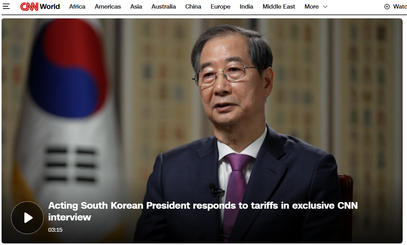The width and height of the screenshot is (407, 245).
Task: Click the Watch play icon
Action: click(387, 7)
